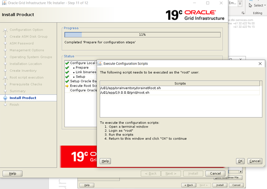Click Java icon in installer title bar

click(5, 3)
